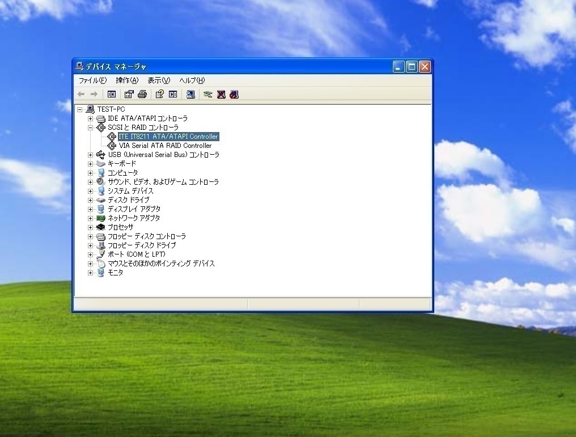This screenshot has width=576, height=437.
Task: Expand サウンド、ビデオ、およびゲーム コントローラ node
Action: [x=90, y=182]
